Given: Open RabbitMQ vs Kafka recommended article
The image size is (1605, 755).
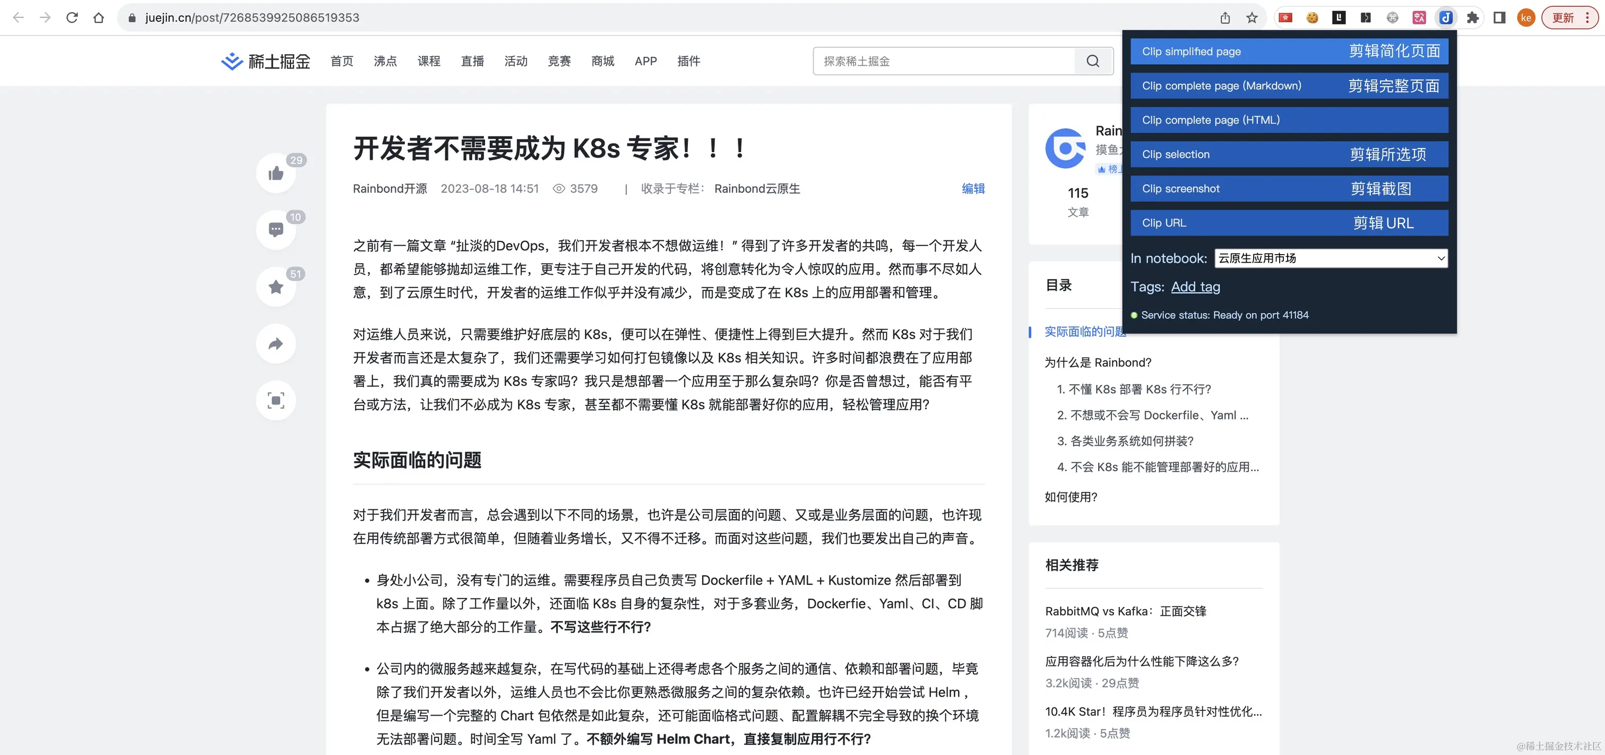Looking at the screenshot, I should [1126, 611].
